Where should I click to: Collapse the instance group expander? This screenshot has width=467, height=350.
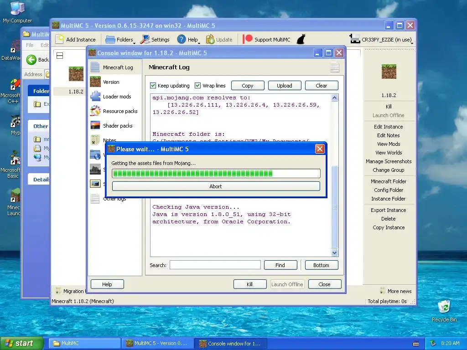pyautogui.click(x=60, y=56)
